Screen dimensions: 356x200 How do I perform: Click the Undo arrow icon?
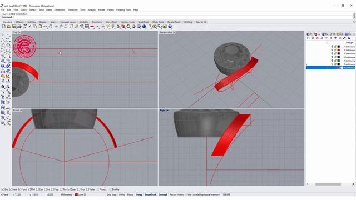[x=46, y=27]
